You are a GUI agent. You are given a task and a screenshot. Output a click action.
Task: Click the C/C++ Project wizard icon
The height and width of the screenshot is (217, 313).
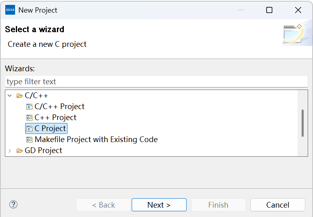(29, 107)
